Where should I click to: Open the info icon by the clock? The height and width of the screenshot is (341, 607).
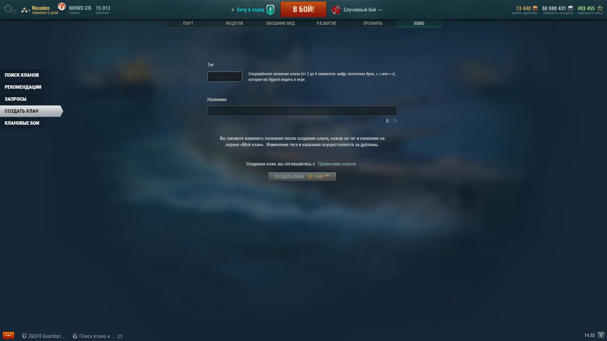(x=601, y=335)
